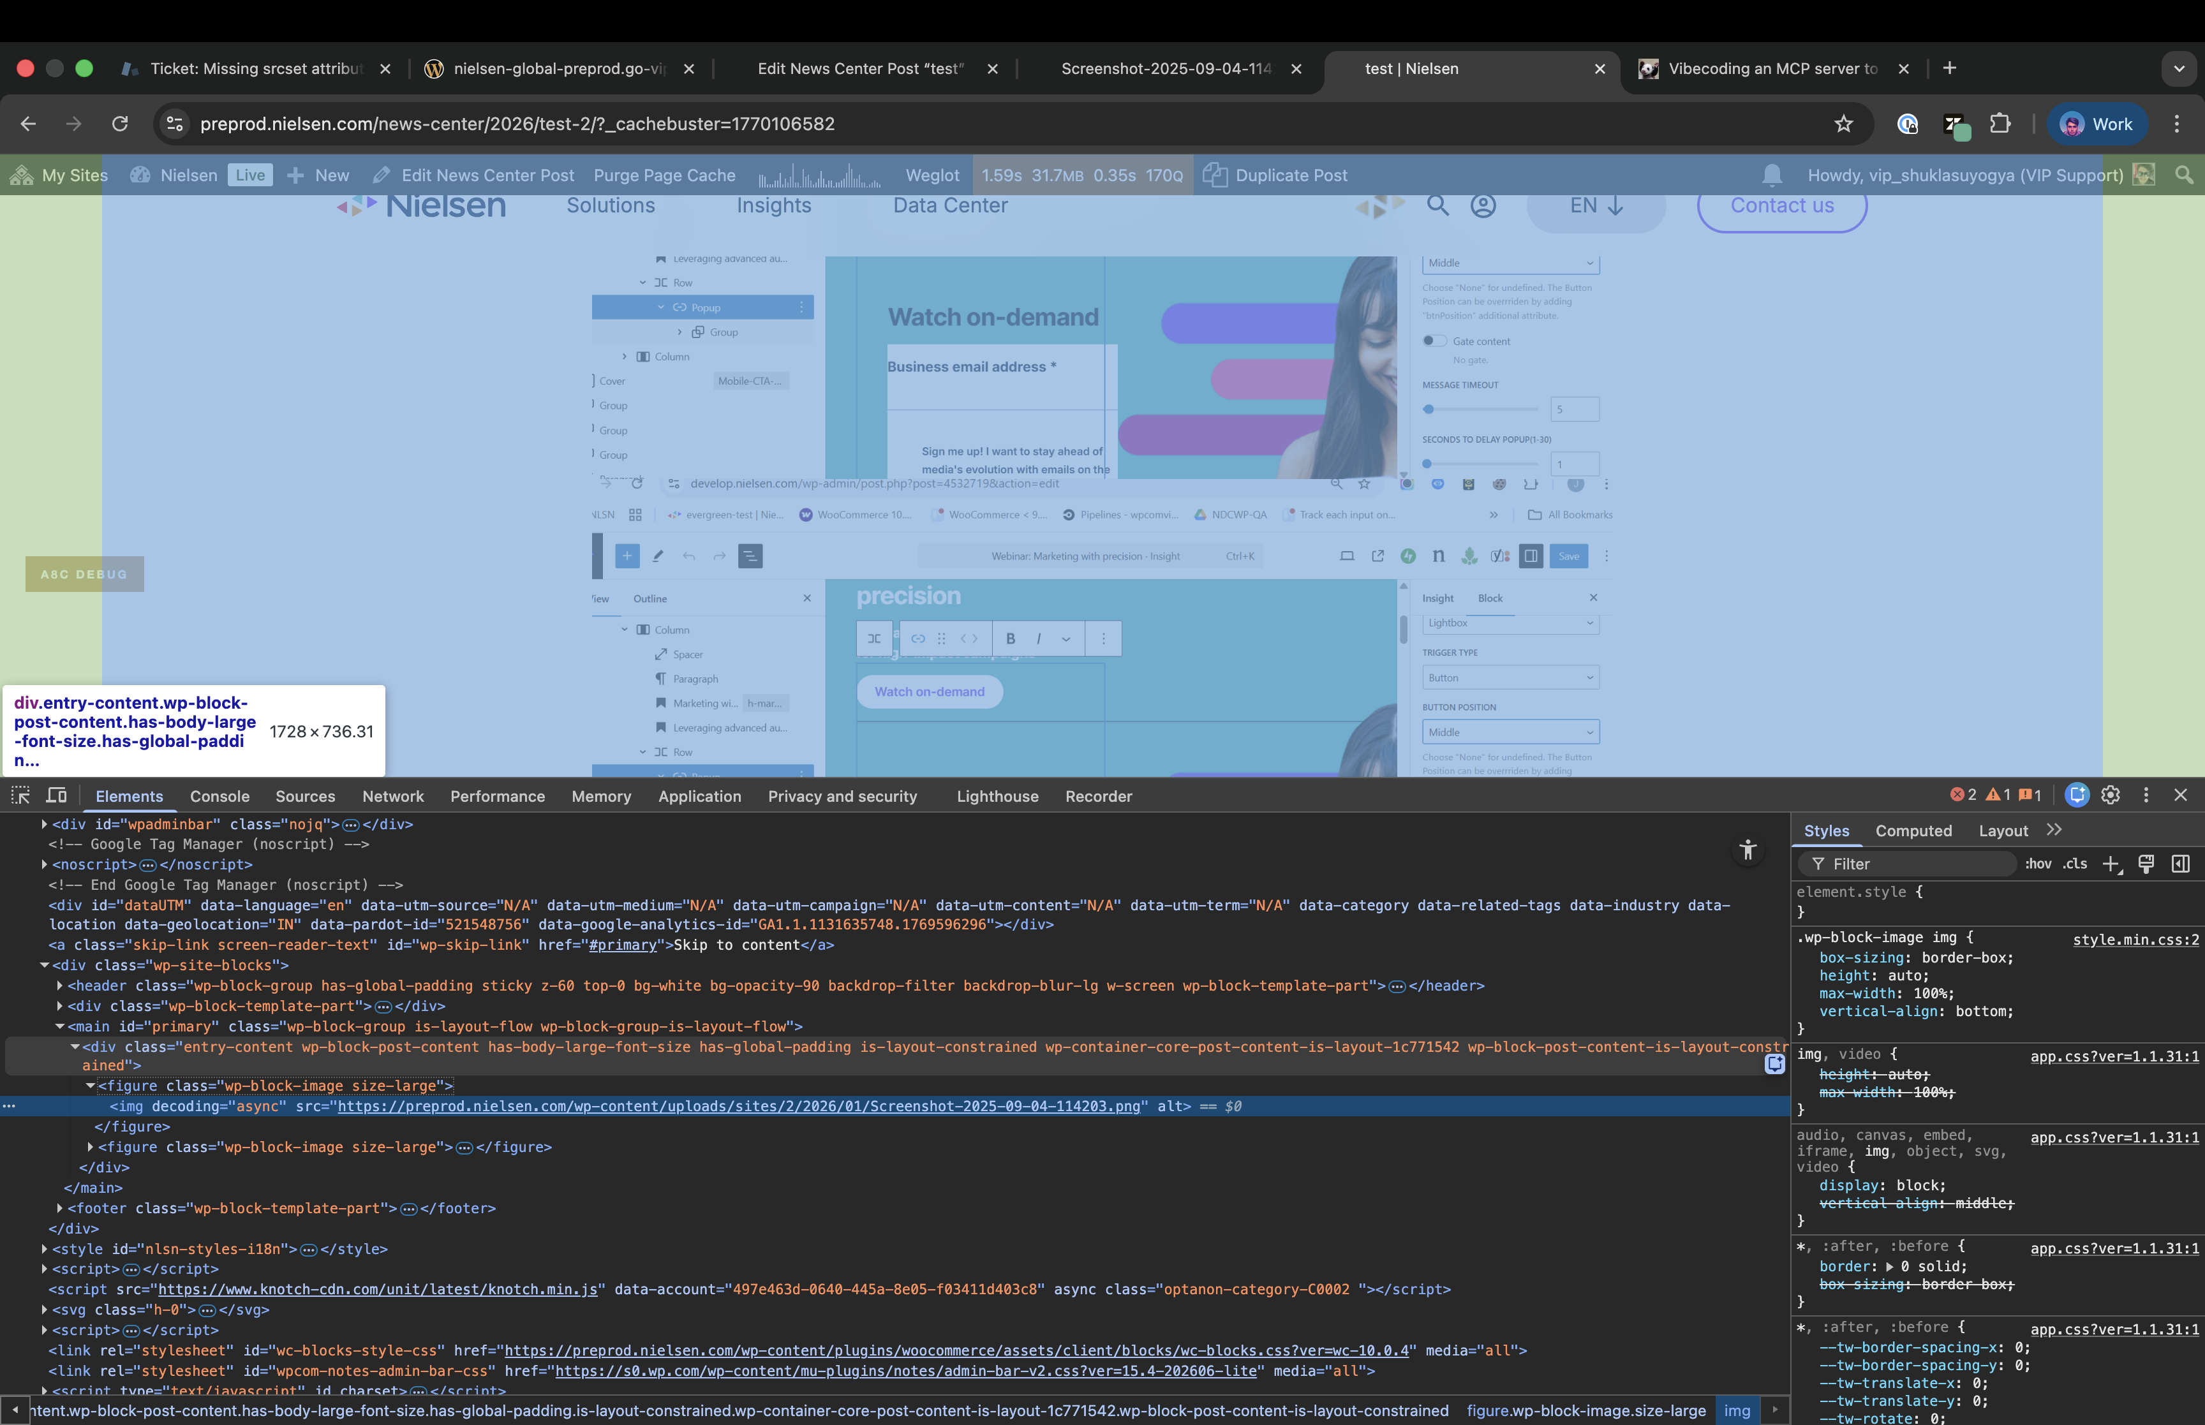This screenshot has width=2205, height=1425.
Task: Toggle :hov element state panel
Action: pyautogui.click(x=2038, y=863)
